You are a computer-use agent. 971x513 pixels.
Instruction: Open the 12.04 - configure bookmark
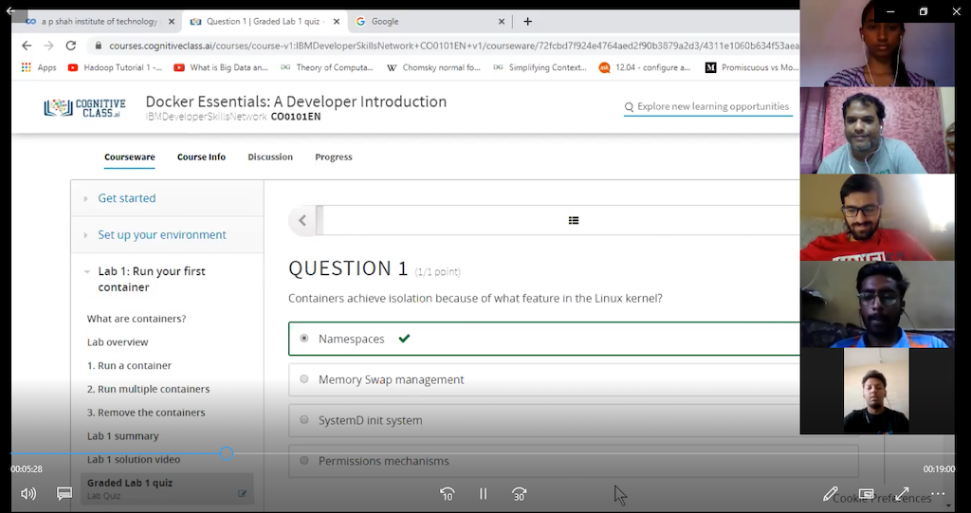tap(645, 67)
